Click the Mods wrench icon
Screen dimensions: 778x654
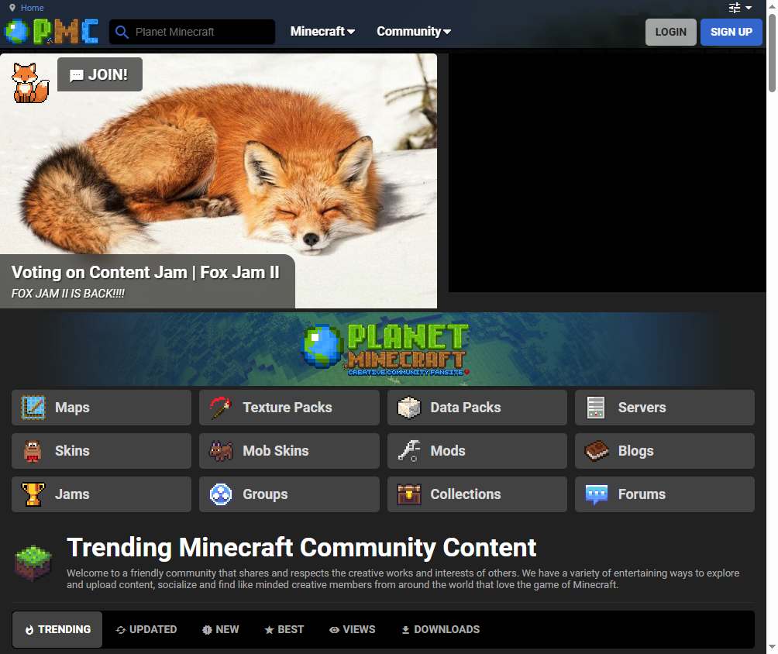tap(409, 451)
